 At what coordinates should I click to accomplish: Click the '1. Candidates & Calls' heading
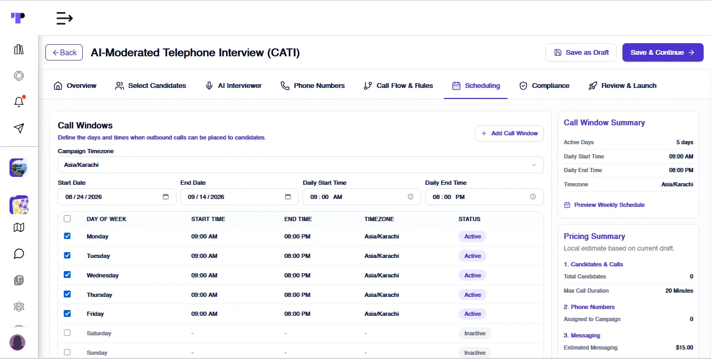[593, 264]
